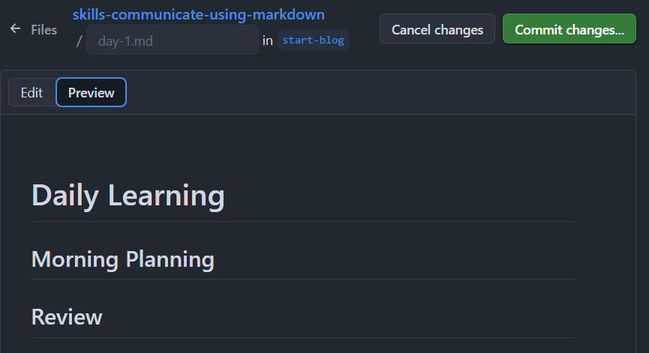Click the word Learning in the title
Image resolution: width=649 pixels, height=353 pixels.
tap(167, 196)
